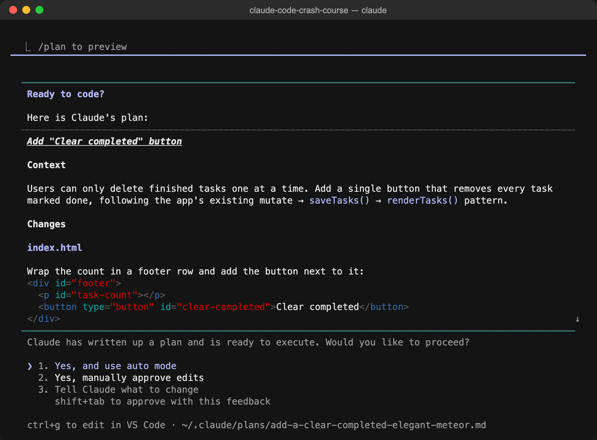Viewport: 597px width, 440px height.
Task: Maximize the terminal with green button
Action: coord(39,10)
